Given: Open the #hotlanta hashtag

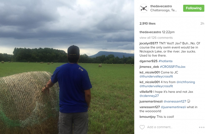Looking at the screenshot, I should click(x=166, y=61).
